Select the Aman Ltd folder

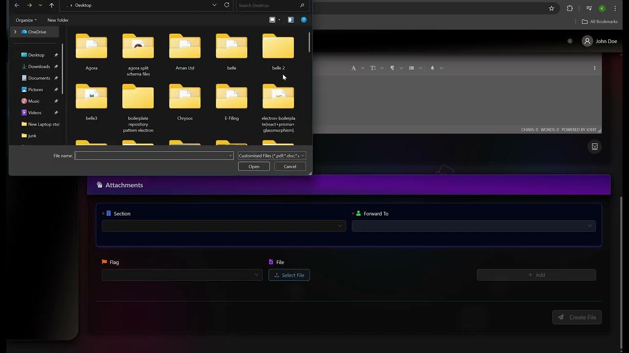[x=185, y=52]
